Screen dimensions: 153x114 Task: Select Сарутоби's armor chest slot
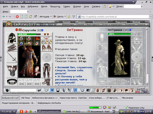pos(12,70)
